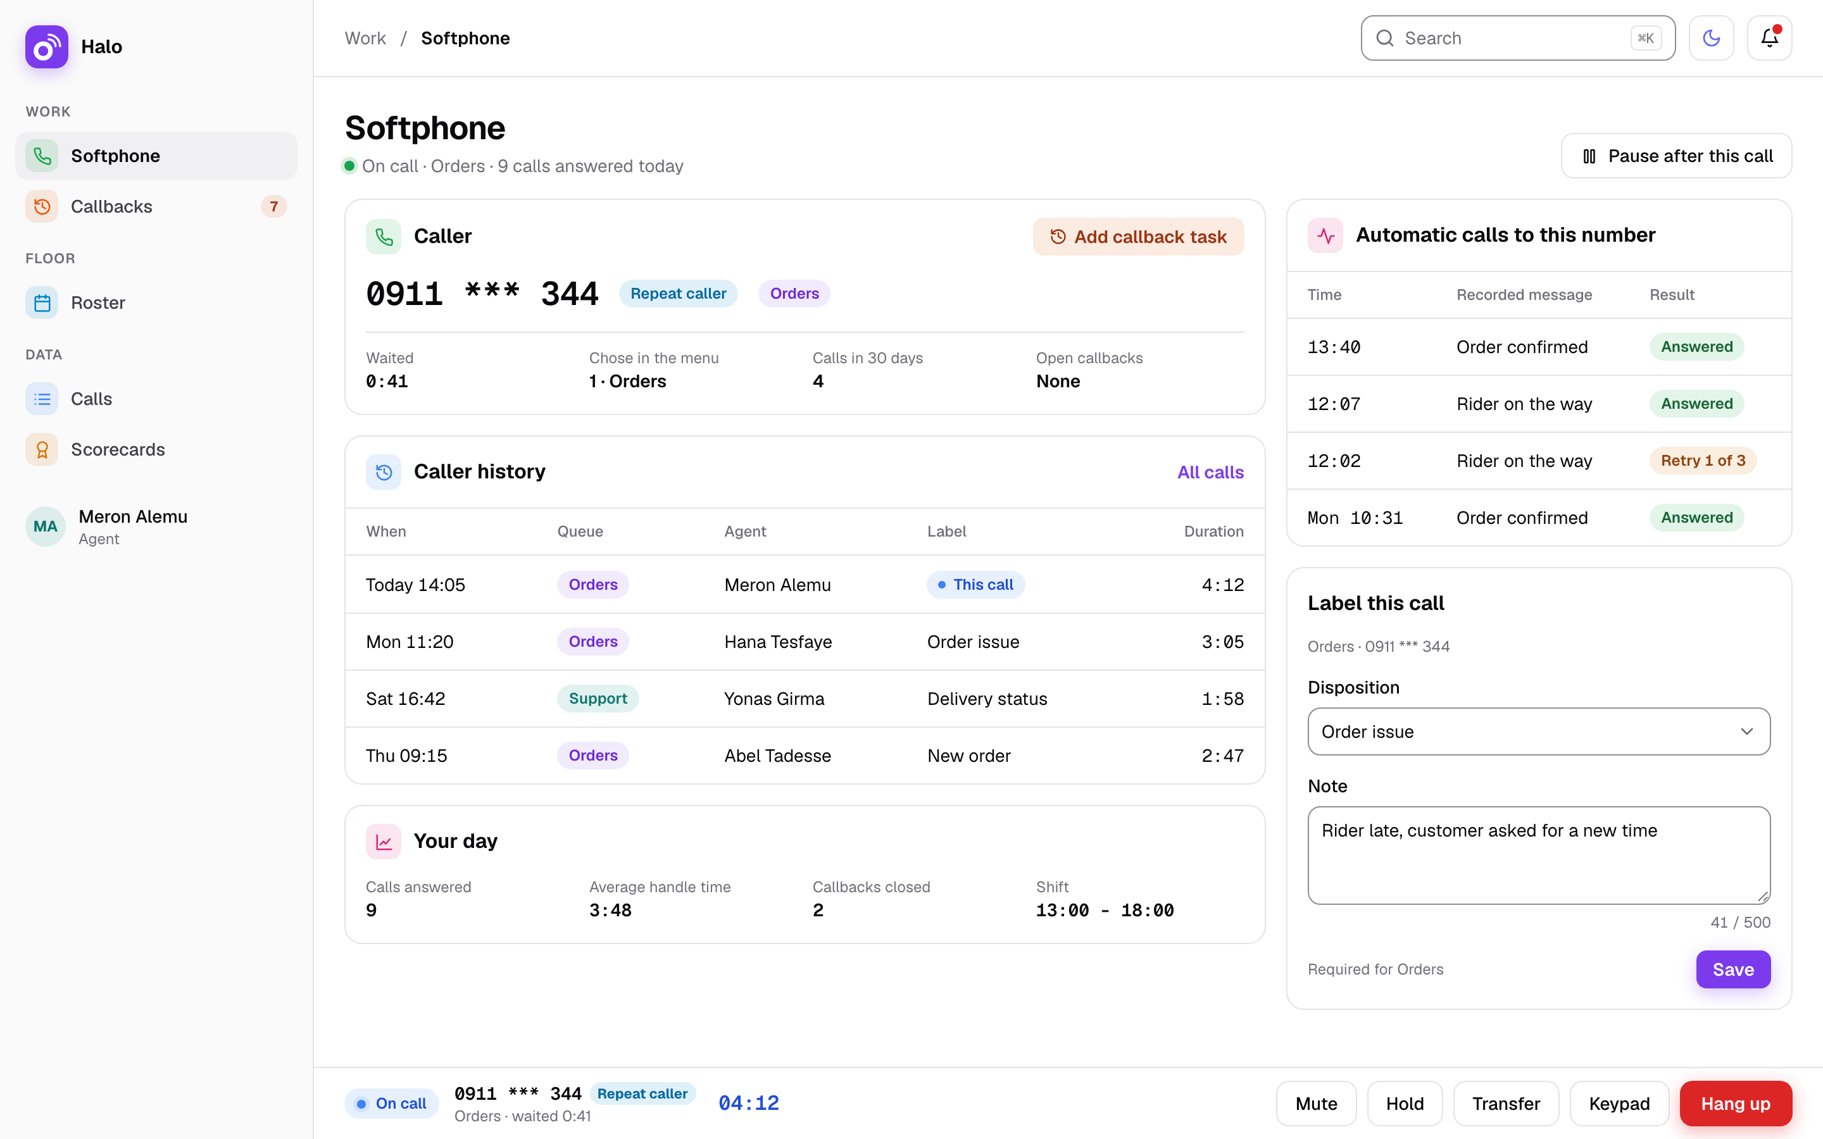Open notifications via the bell icon
This screenshot has height=1139, width=1823.
click(1770, 38)
